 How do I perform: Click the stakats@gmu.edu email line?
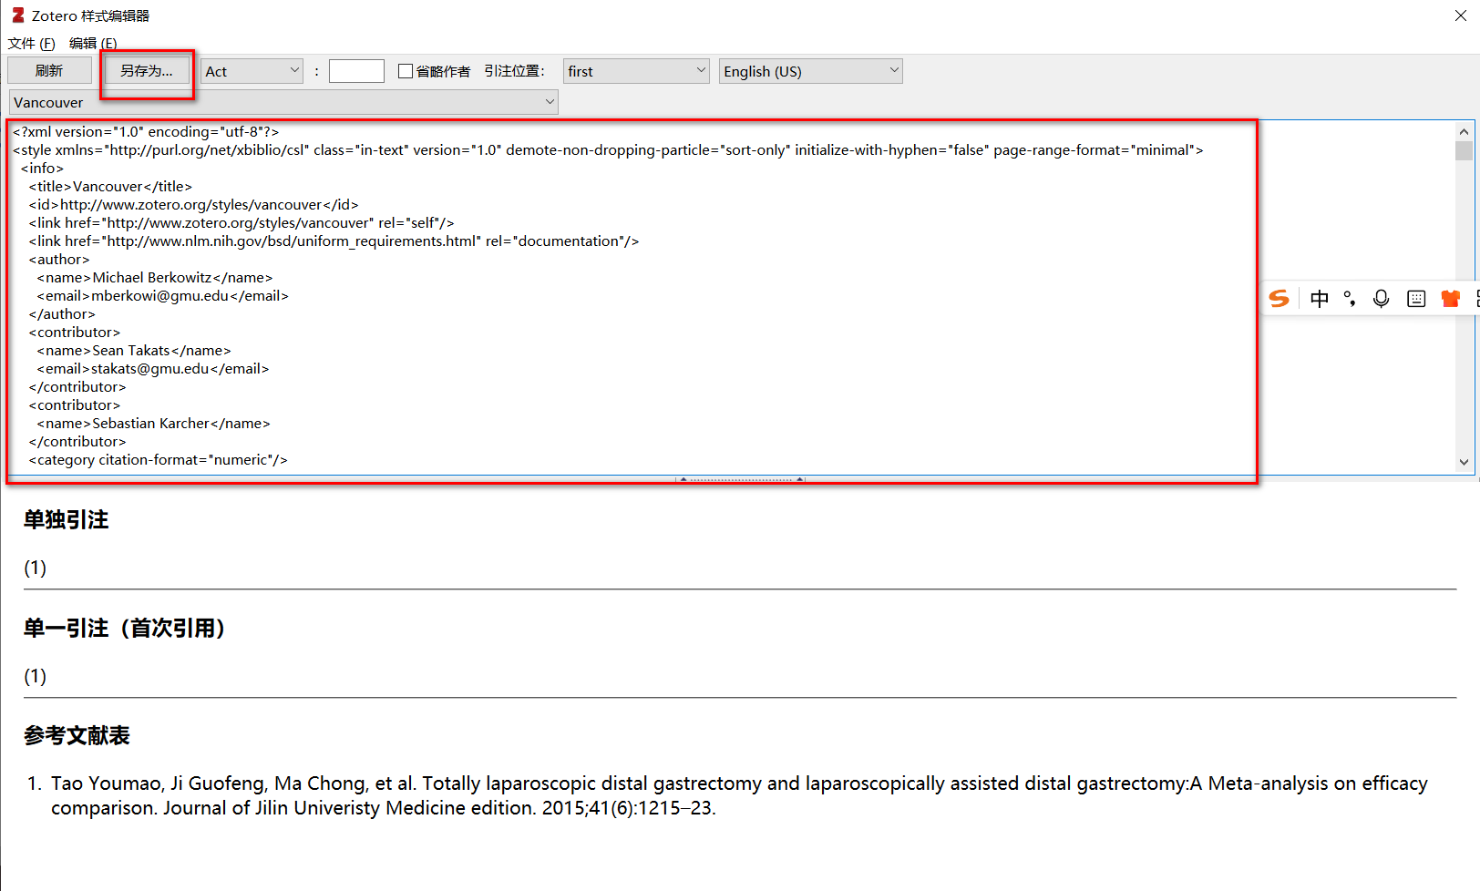click(153, 369)
